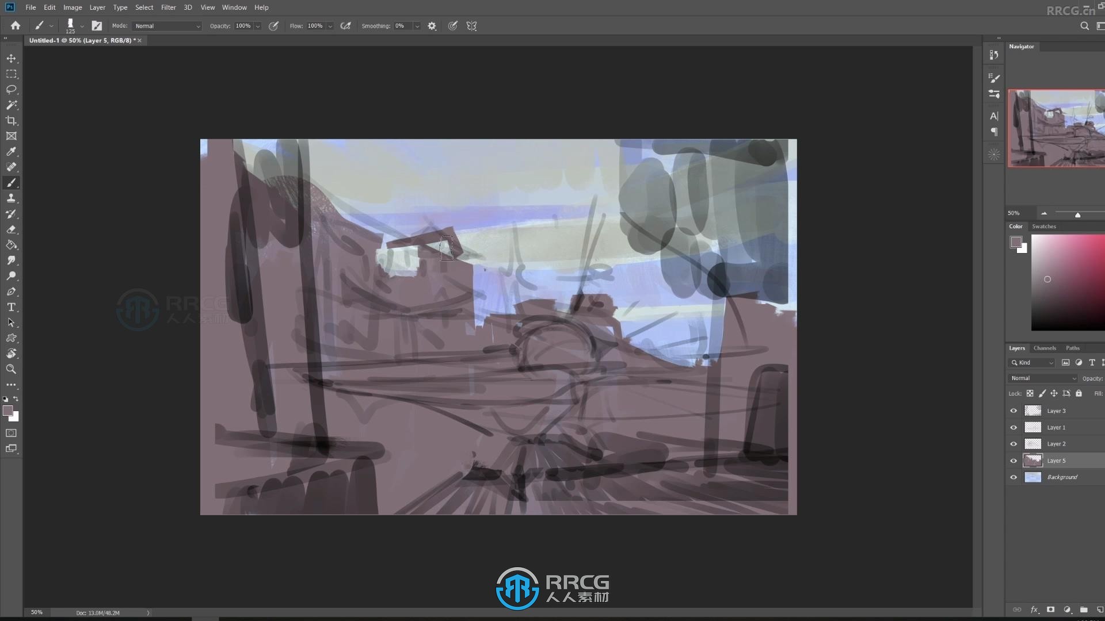Hide the Background layer eye

tap(1013, 477)
